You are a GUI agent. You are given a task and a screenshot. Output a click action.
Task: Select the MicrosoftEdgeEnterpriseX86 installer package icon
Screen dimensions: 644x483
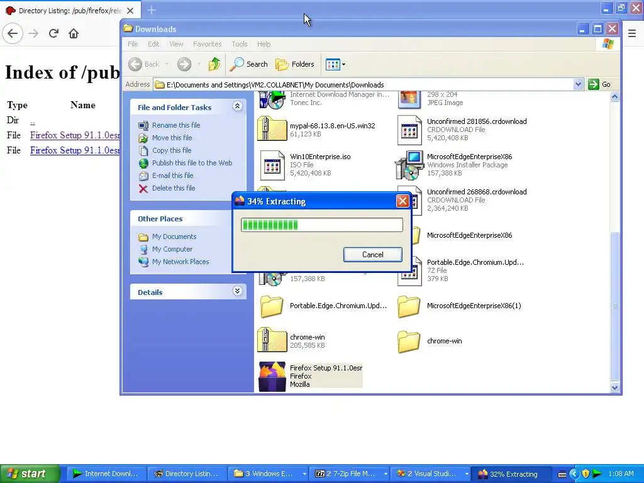click(409, 165)
